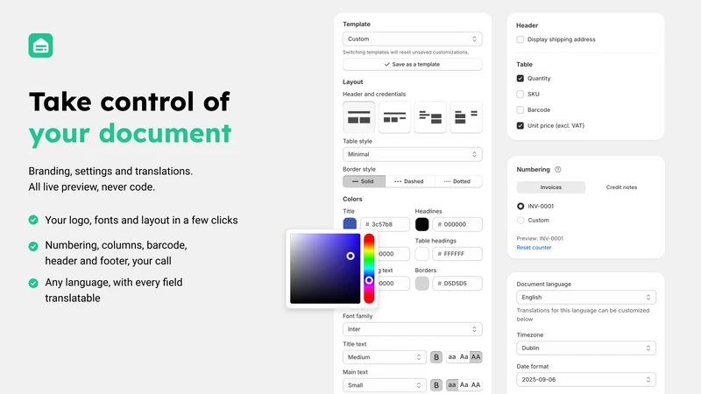Uncheck the Quantity column checkbox
Screen dimensions: 701x394
[520, 78]
